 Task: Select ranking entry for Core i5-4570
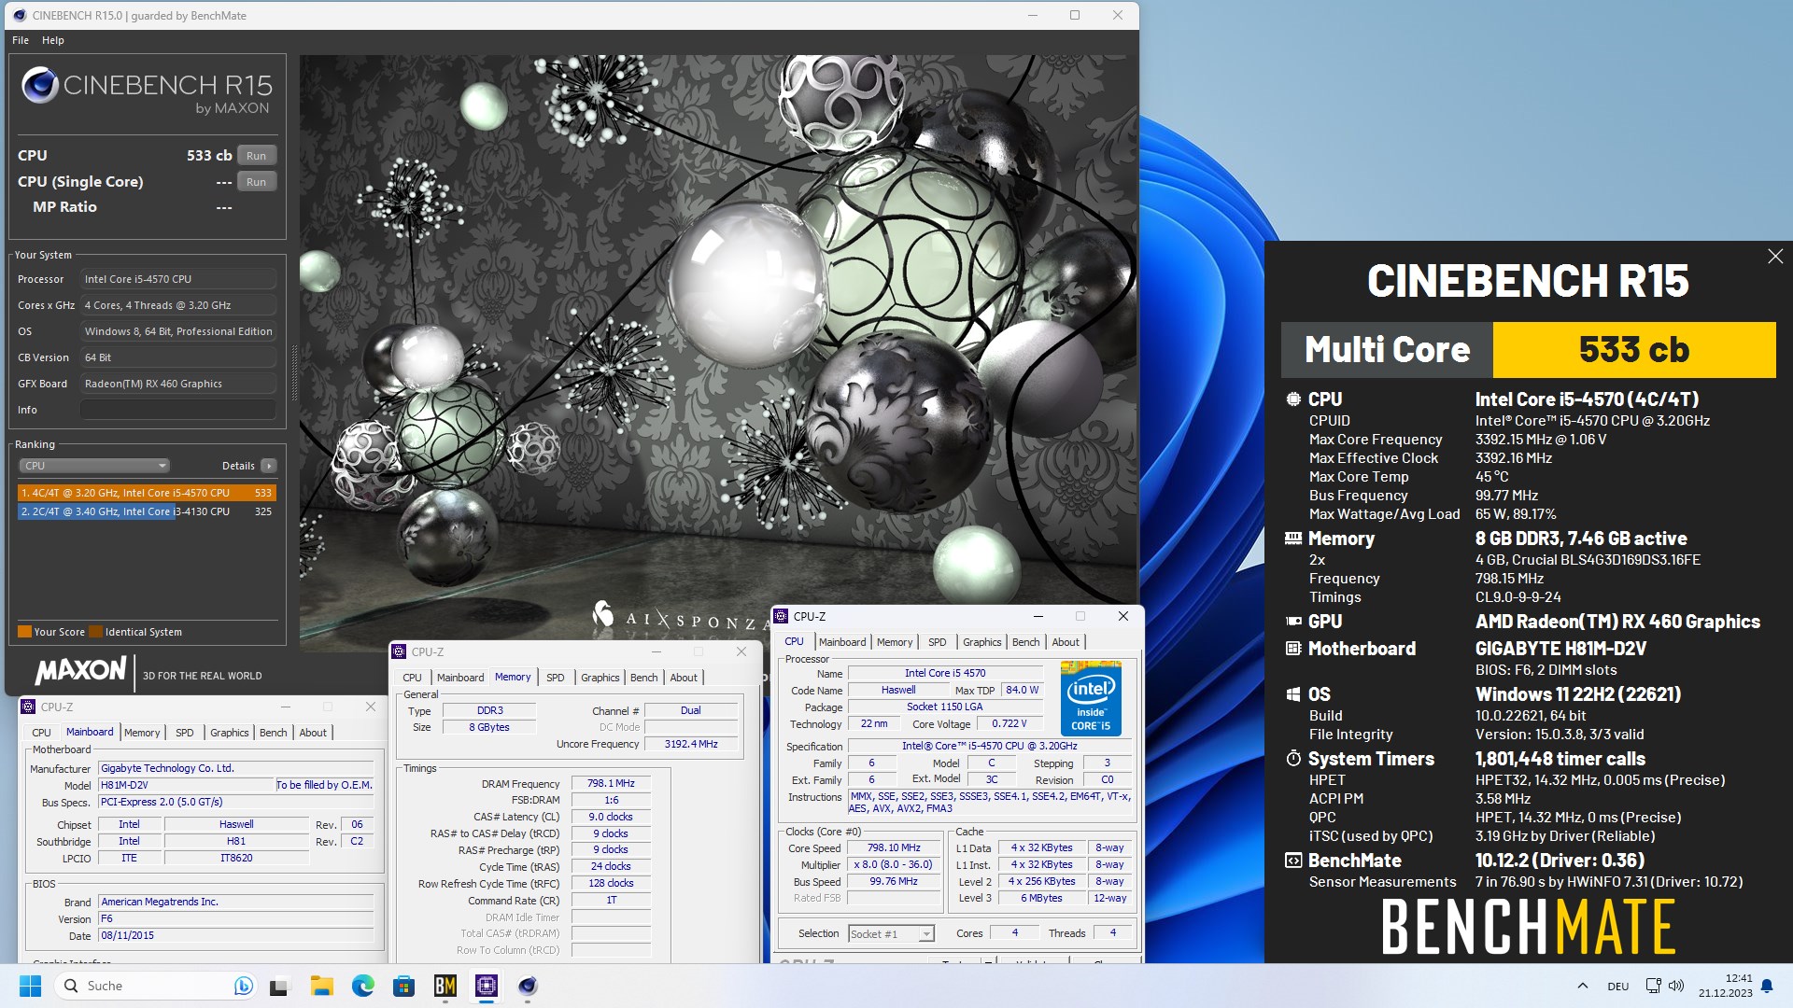click(x=147, y=493)
